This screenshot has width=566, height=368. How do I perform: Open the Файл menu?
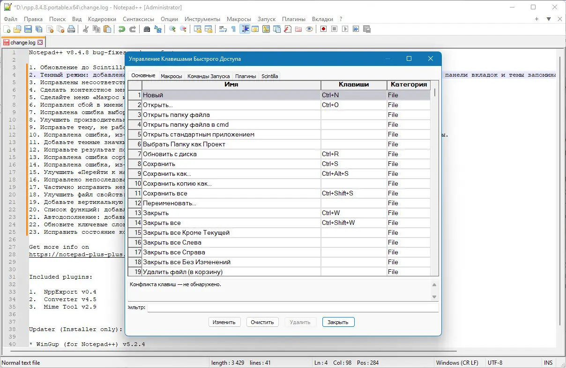click(11, 19)
